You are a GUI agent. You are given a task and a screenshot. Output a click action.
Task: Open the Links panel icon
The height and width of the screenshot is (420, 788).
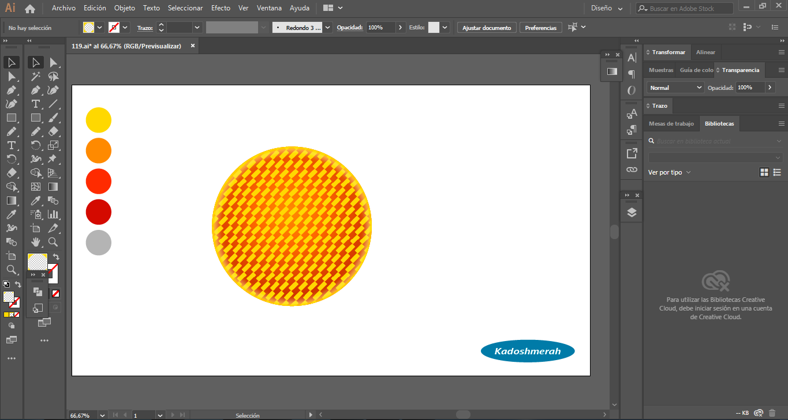[x=632, y=170]
